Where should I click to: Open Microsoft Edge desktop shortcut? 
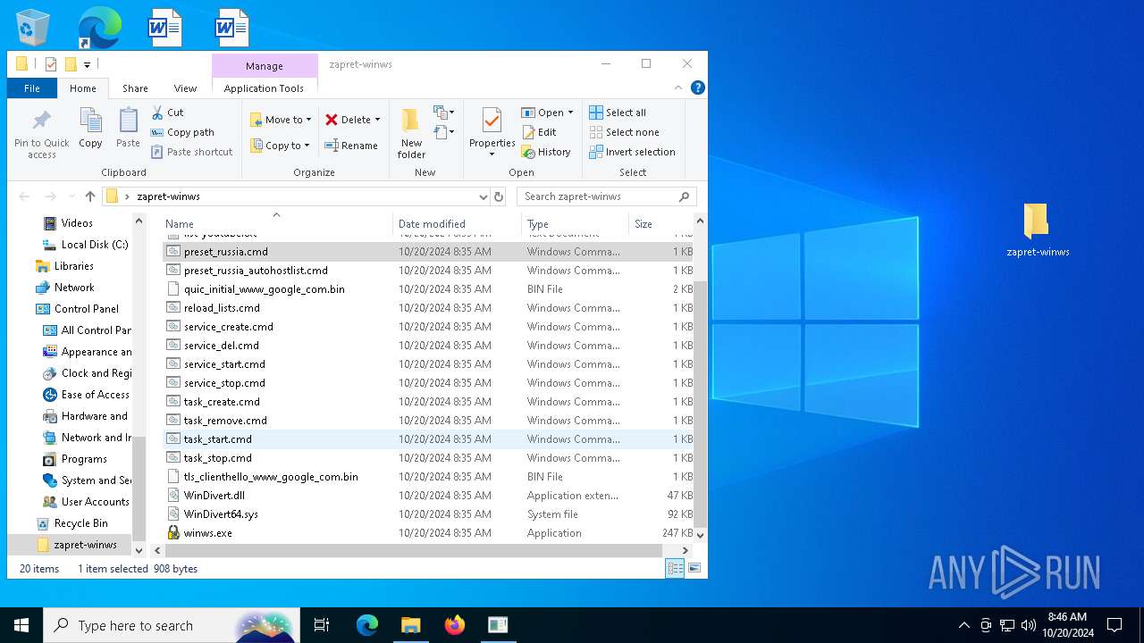pyautogui.click(x=99, y=28)
